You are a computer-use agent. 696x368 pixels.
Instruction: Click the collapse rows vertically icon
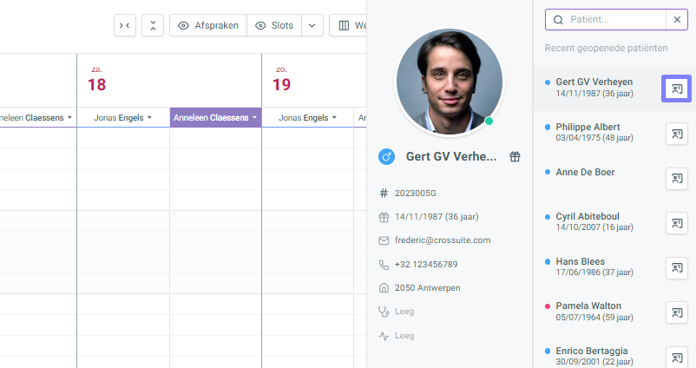pyautogui.click(x=153, y=25)
